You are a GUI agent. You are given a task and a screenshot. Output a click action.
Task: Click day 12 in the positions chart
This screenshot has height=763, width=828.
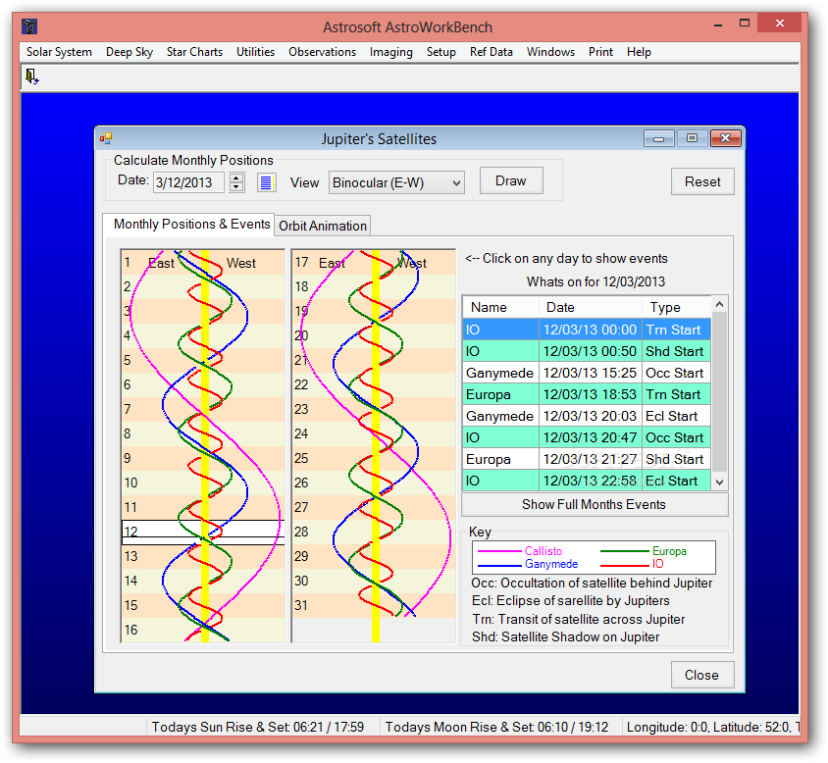(203, 532)
